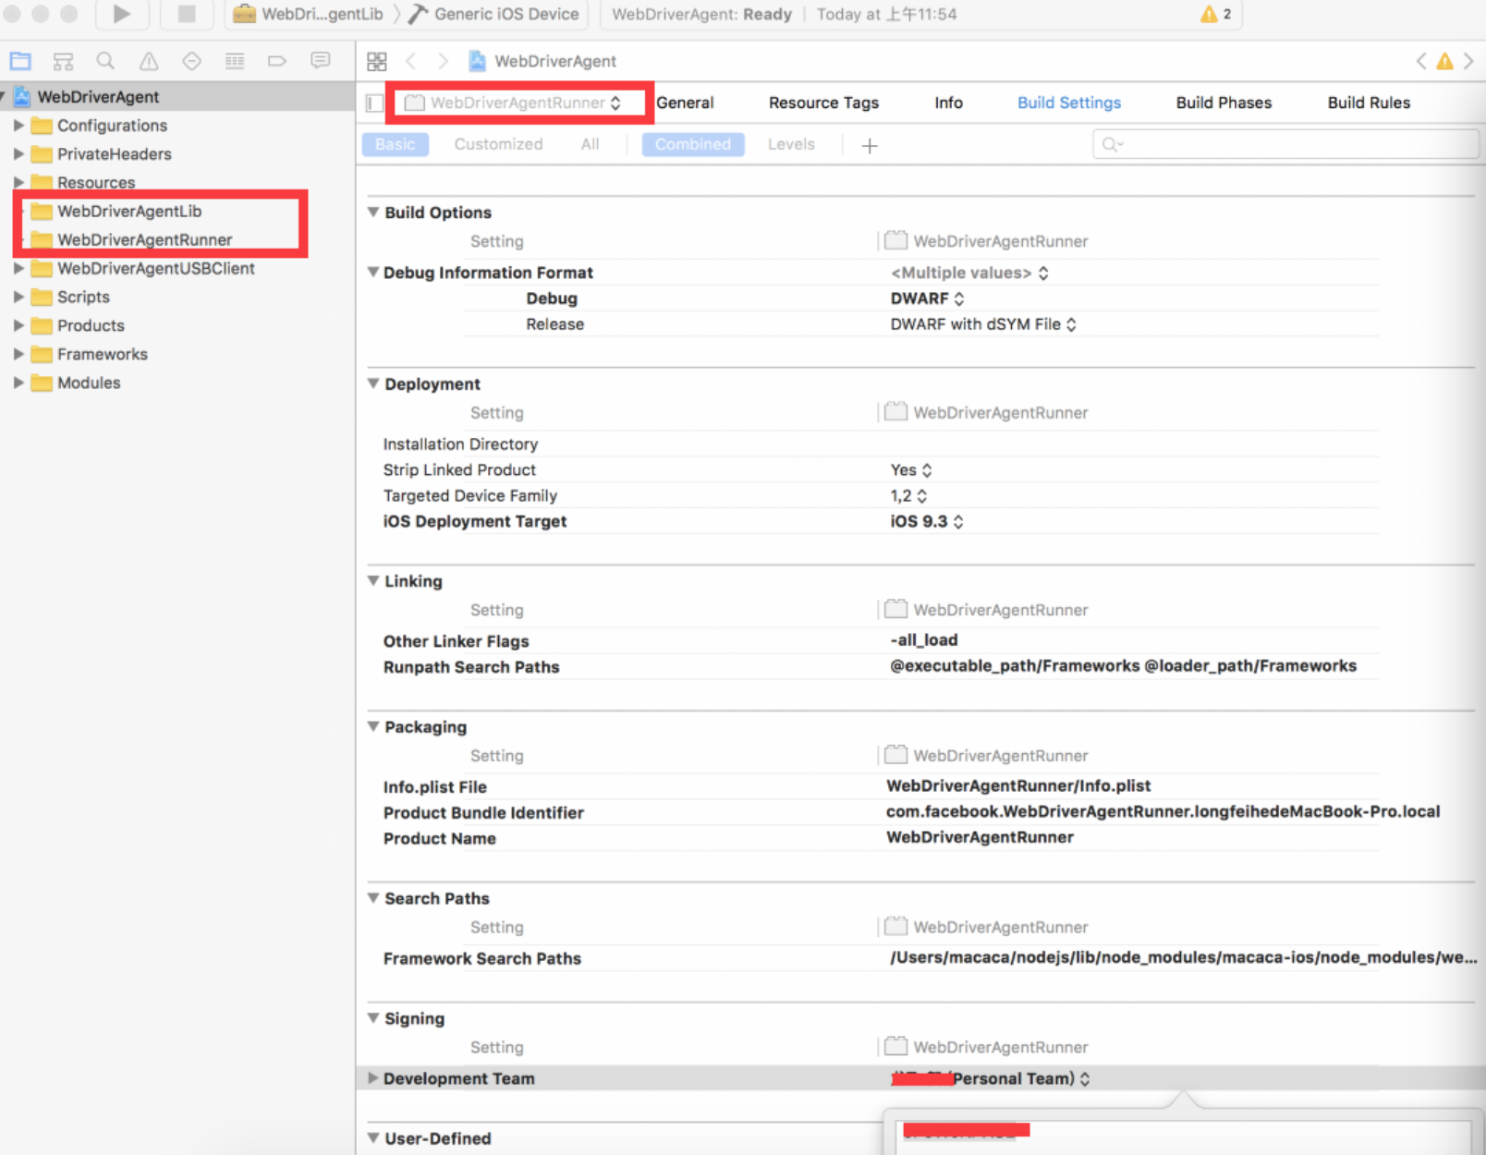Change the Debug DWARF format popup
The image size is (1486, 1155).
(927, 298)
